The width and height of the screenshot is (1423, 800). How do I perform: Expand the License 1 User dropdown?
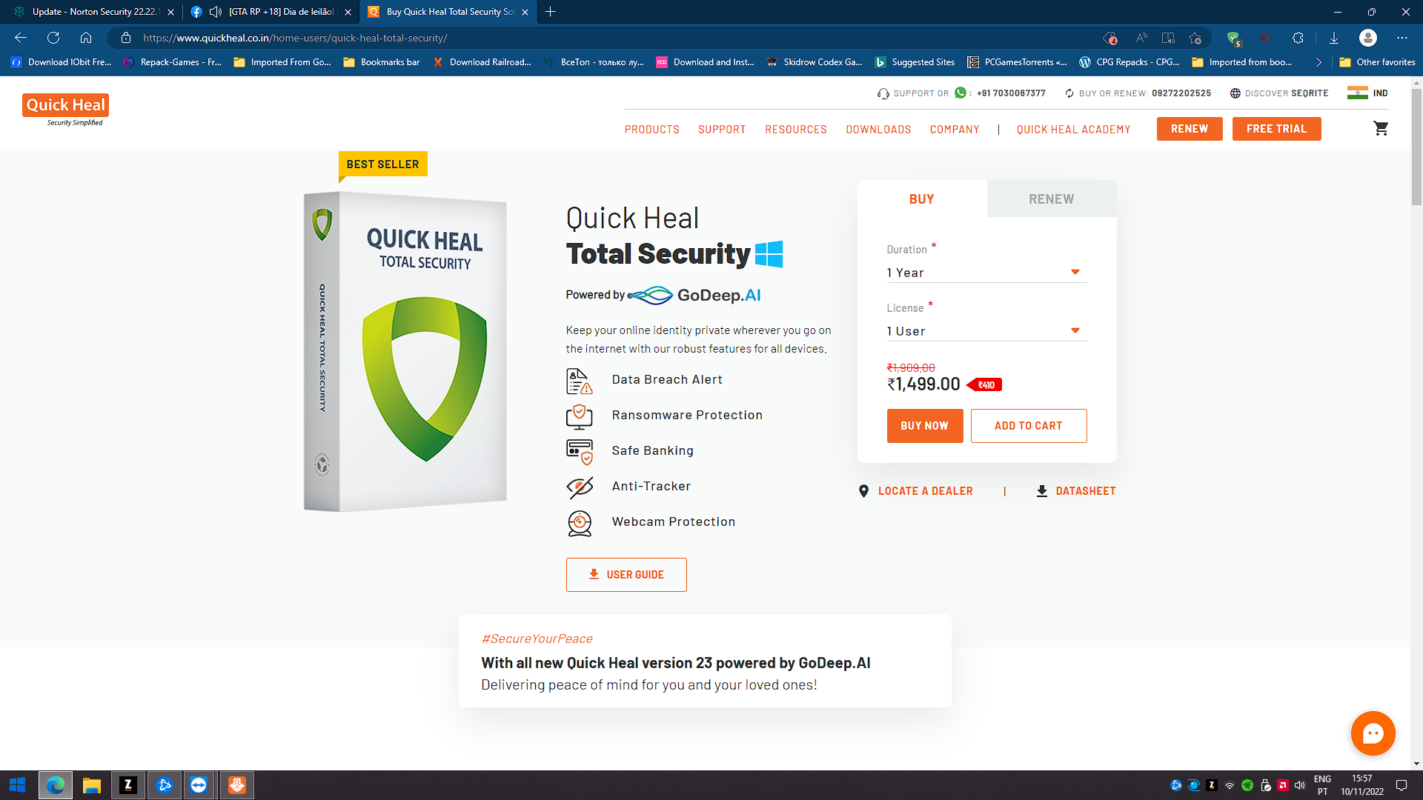pos(986,331)
